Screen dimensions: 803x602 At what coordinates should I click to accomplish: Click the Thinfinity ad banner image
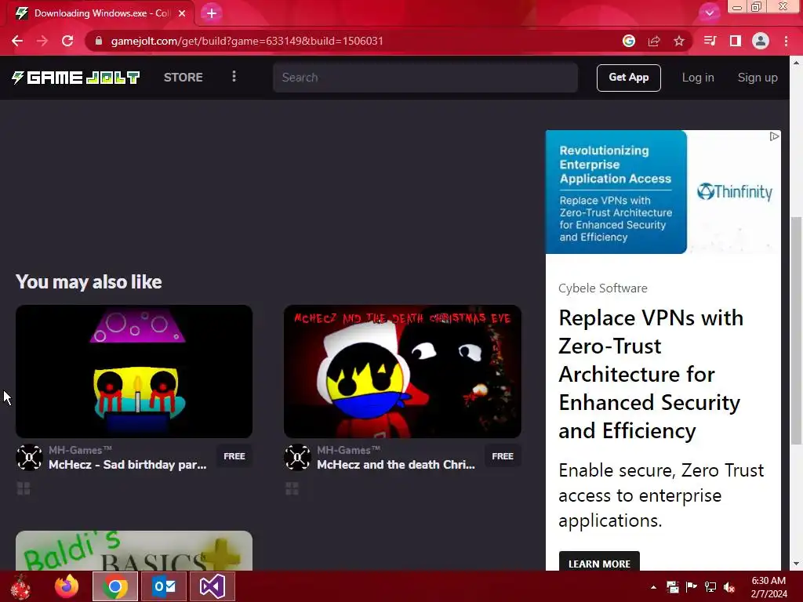[x=663, y=192]
